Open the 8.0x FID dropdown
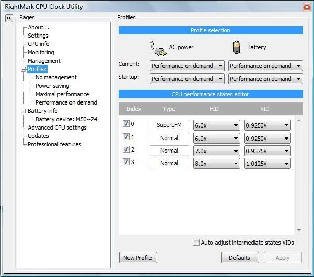Screen dimensions: 314x277 click(x=216, y=164)
